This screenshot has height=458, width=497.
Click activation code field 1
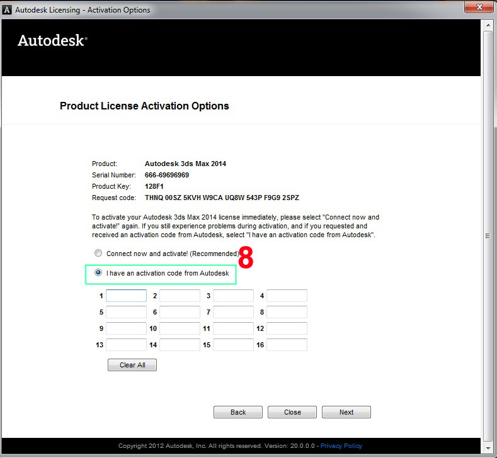[126, 296]
